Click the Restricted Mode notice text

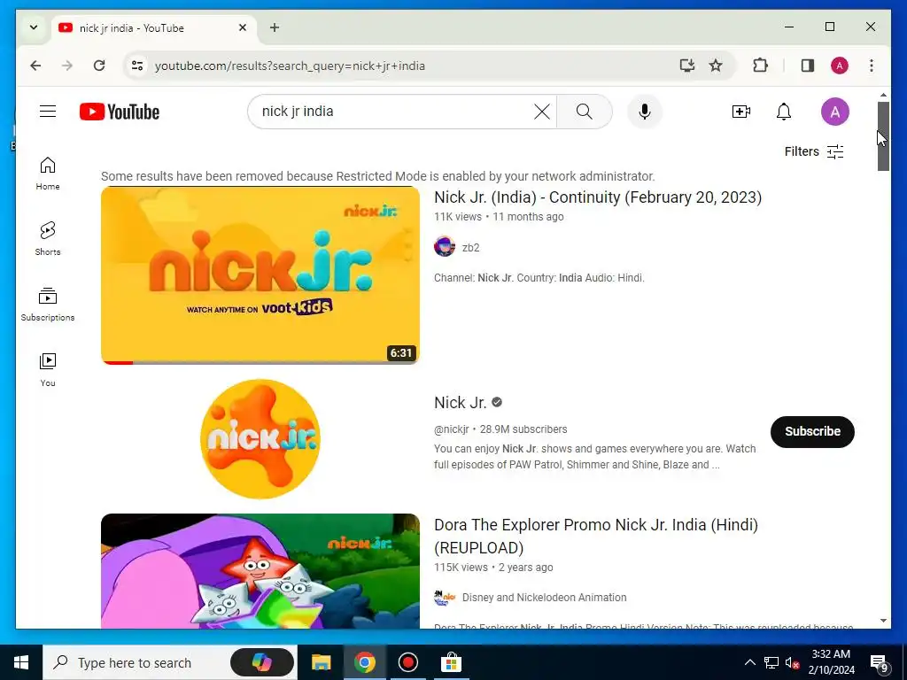click(x=377, y=176)
